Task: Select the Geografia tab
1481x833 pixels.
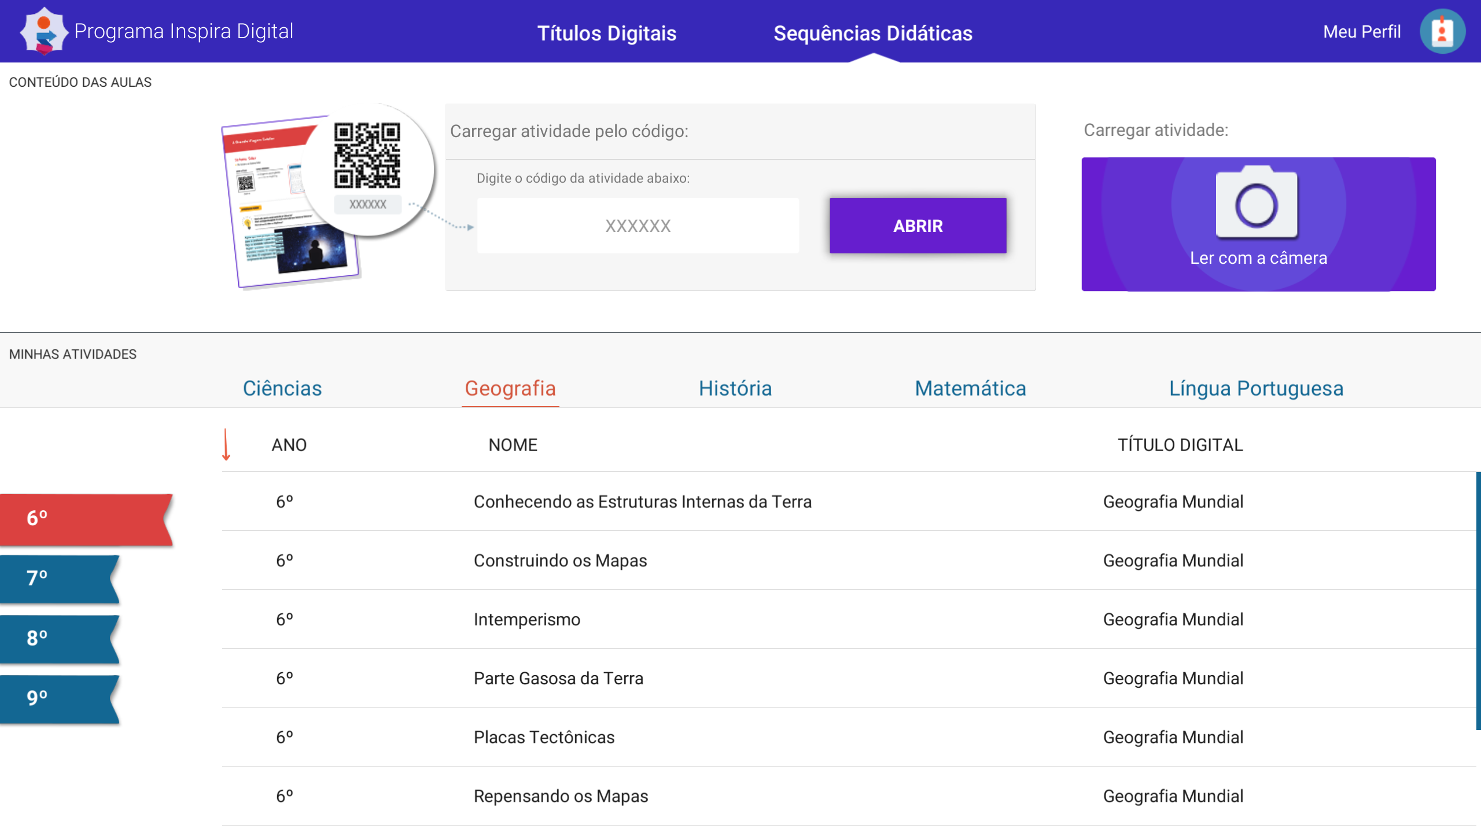Action: pos(510,388)
